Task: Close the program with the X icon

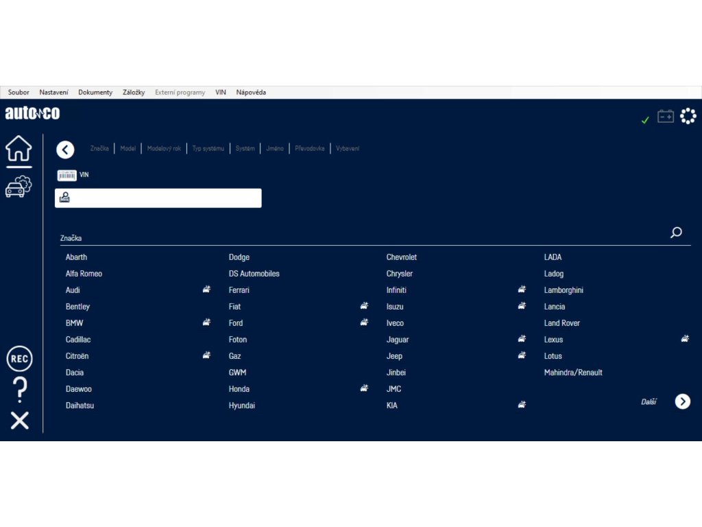Action: point(20,421)
